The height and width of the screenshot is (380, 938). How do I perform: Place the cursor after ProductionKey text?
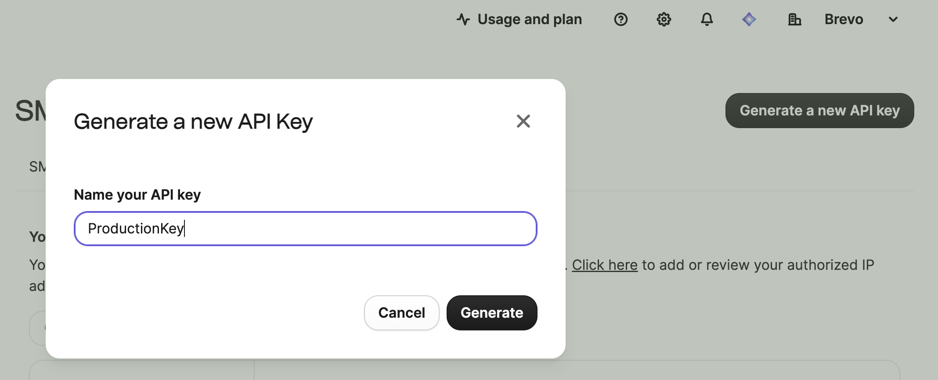(x=185, y=229)
